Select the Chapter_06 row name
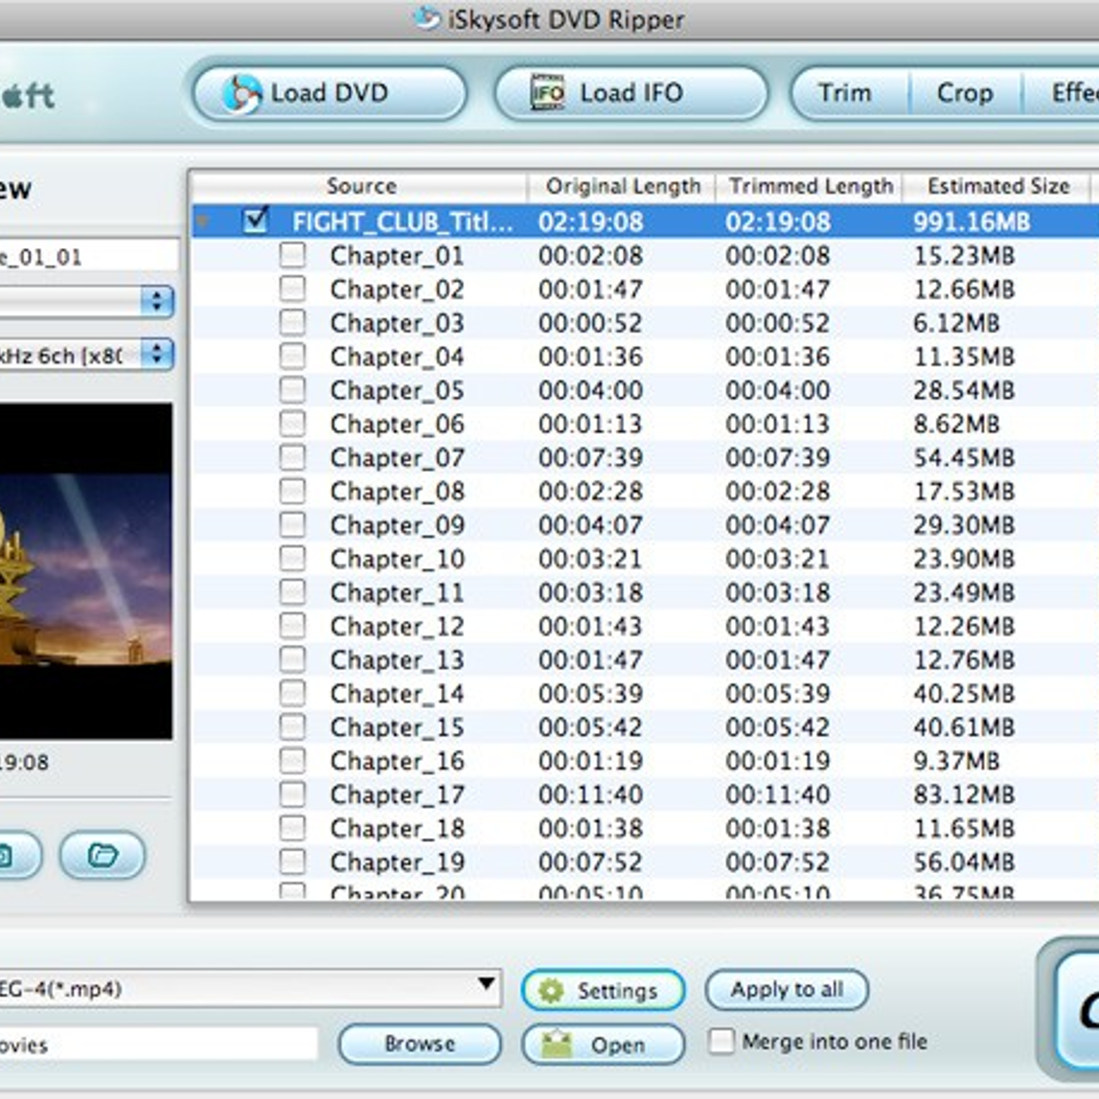Screen dimensions: 1099x1099 click(x=397, y=424)
